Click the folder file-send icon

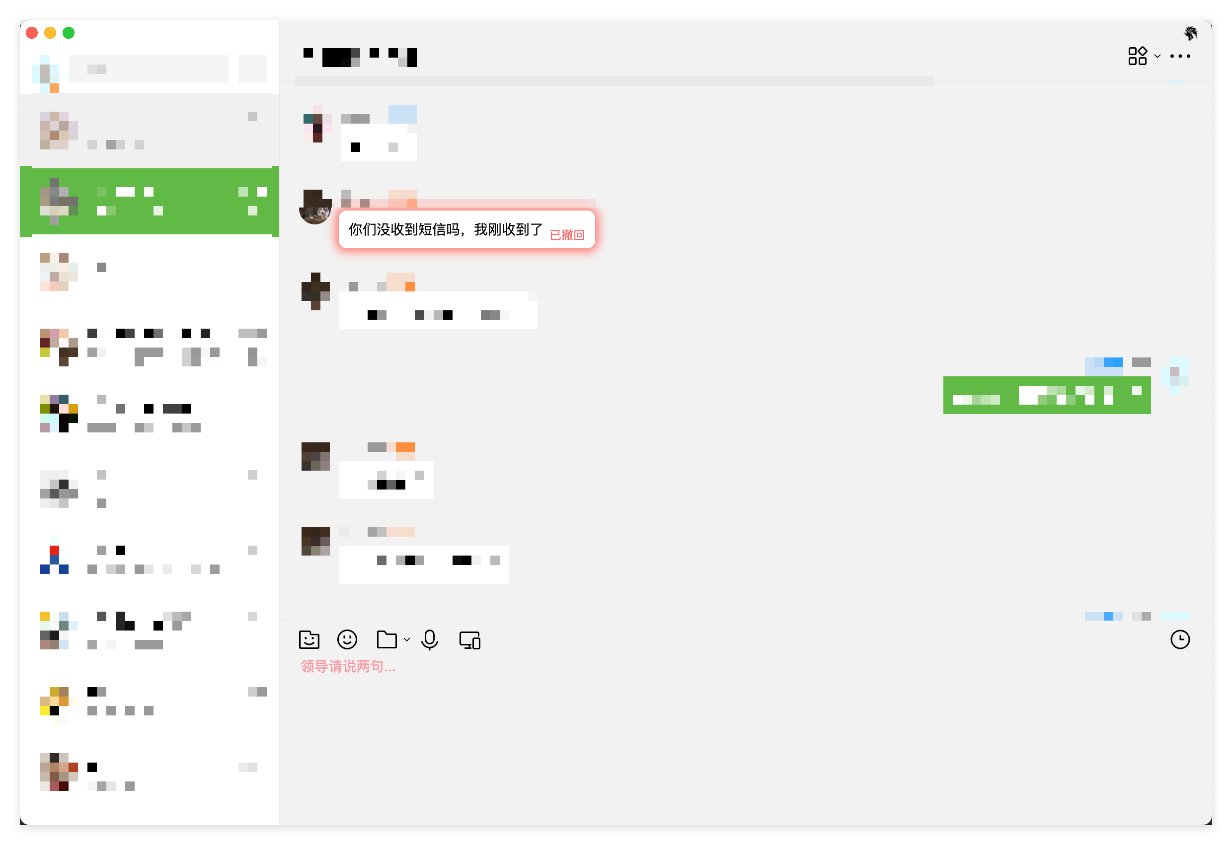click(x=387, y=639)
